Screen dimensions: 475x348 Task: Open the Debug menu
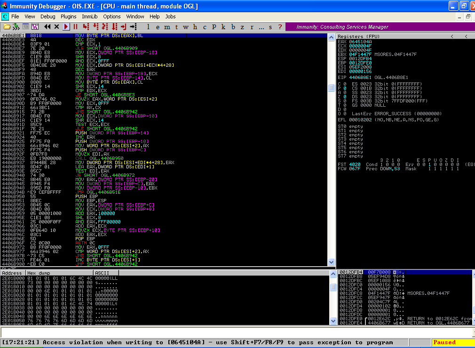(48, 16)
